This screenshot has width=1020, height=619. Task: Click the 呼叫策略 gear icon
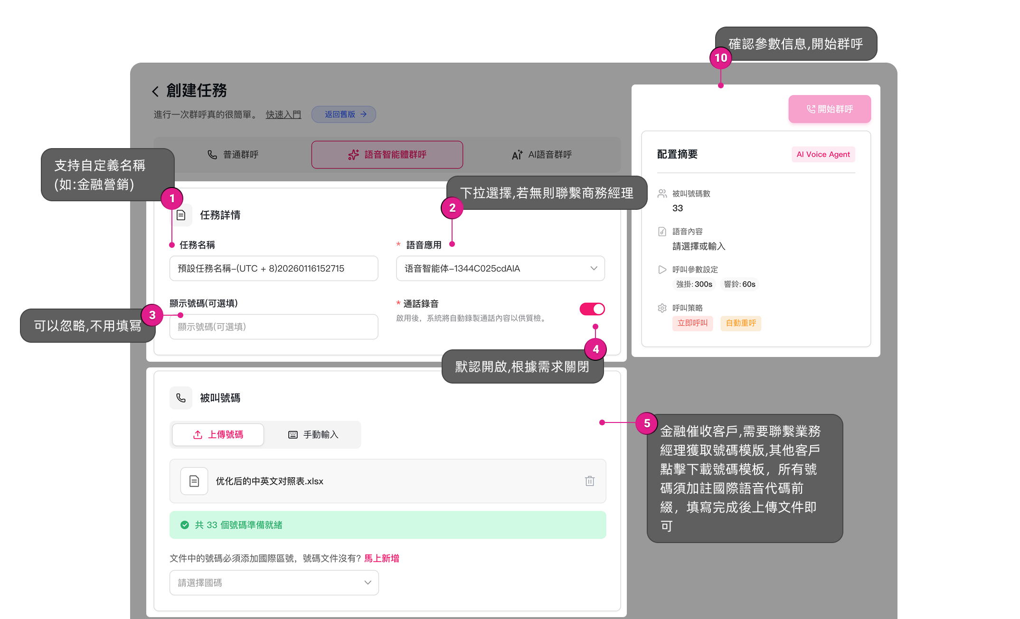[662, 308]
